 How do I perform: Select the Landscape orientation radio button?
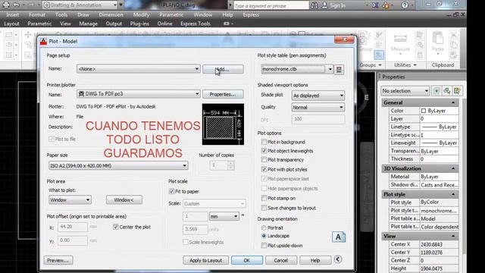[x=264, y=236]
